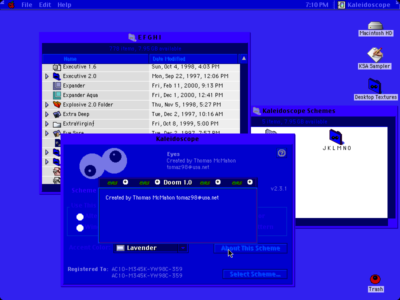Click the date "Fri, Feb 11, 2000, 9:13 PM"
The height and width of the screenshot is (300, 400).
click(x=187, y=85)
